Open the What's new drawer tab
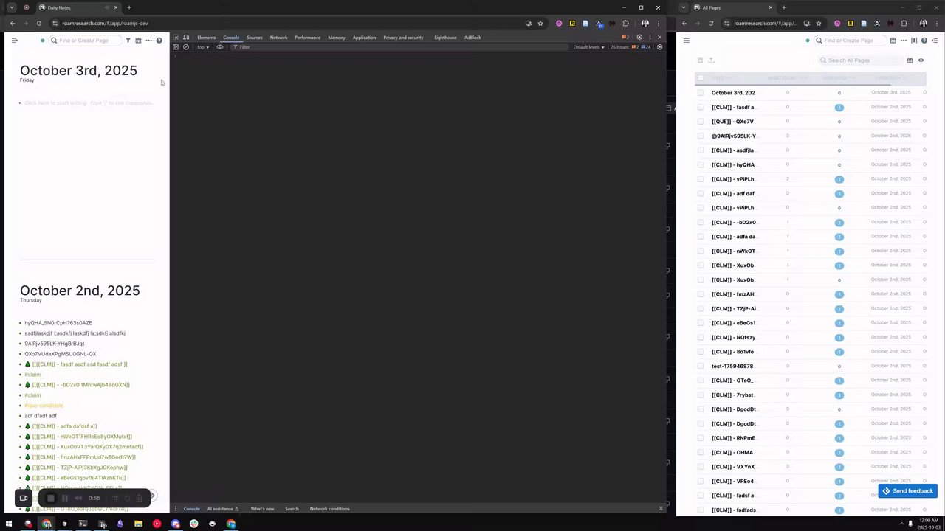Screen dimensions: 945x531 262,509
